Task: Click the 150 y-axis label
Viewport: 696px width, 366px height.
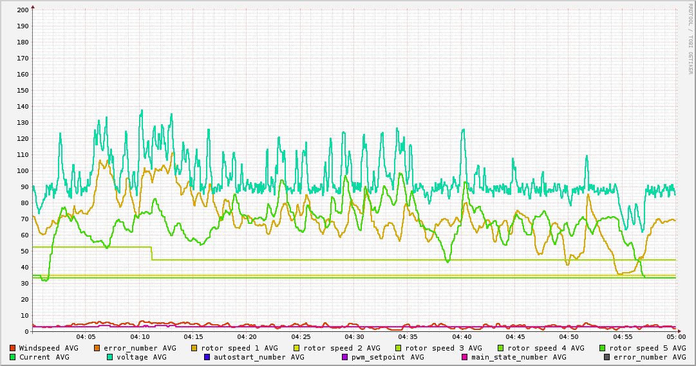Action: click(23, 90)
